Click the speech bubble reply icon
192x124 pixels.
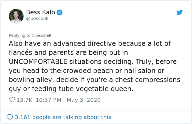[10, 117]
